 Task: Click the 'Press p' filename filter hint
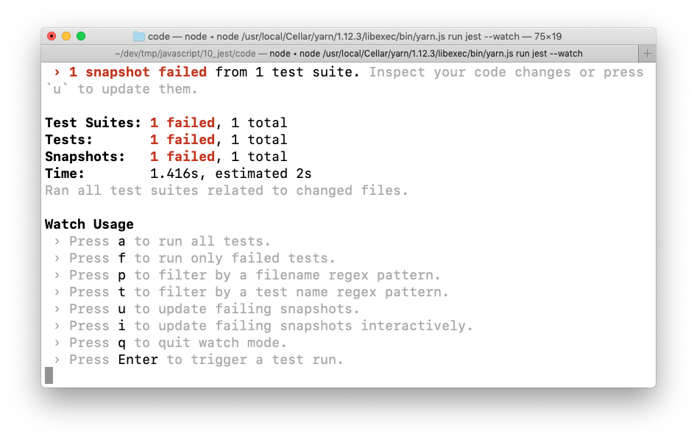click(x=254, y=275)
